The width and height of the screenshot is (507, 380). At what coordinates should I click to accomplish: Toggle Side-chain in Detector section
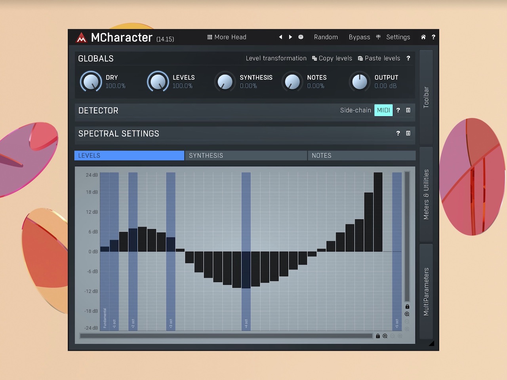(355, 110)
